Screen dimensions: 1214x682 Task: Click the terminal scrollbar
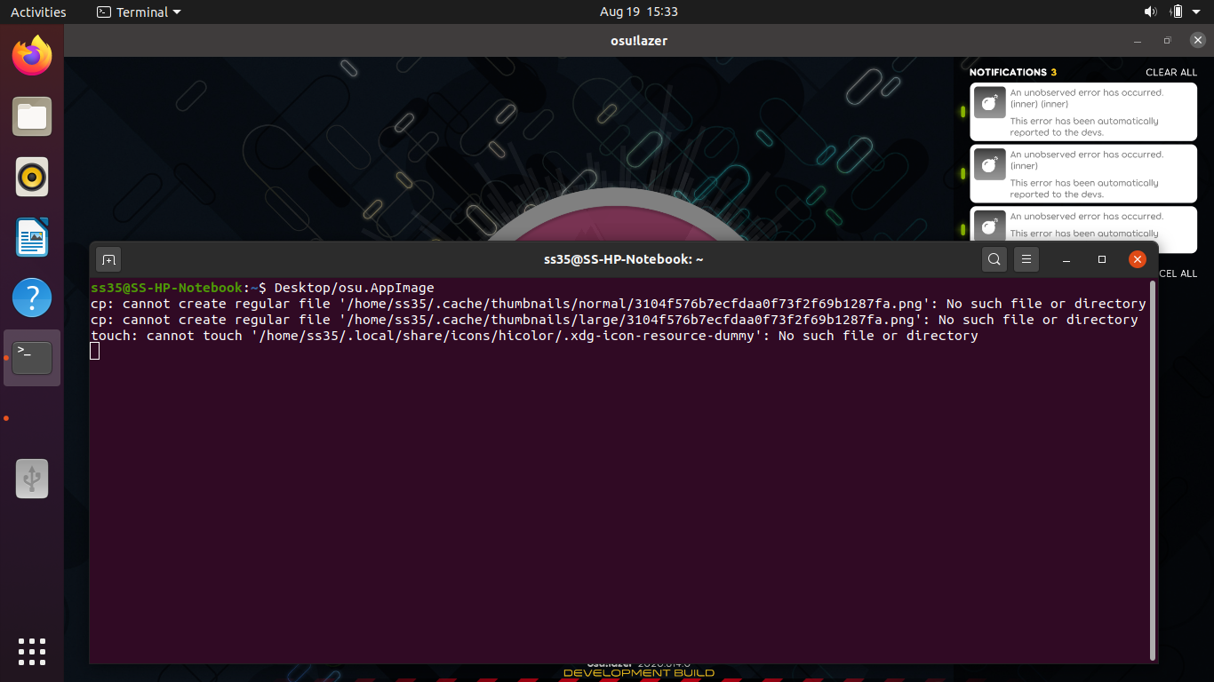pos(1154,471)
